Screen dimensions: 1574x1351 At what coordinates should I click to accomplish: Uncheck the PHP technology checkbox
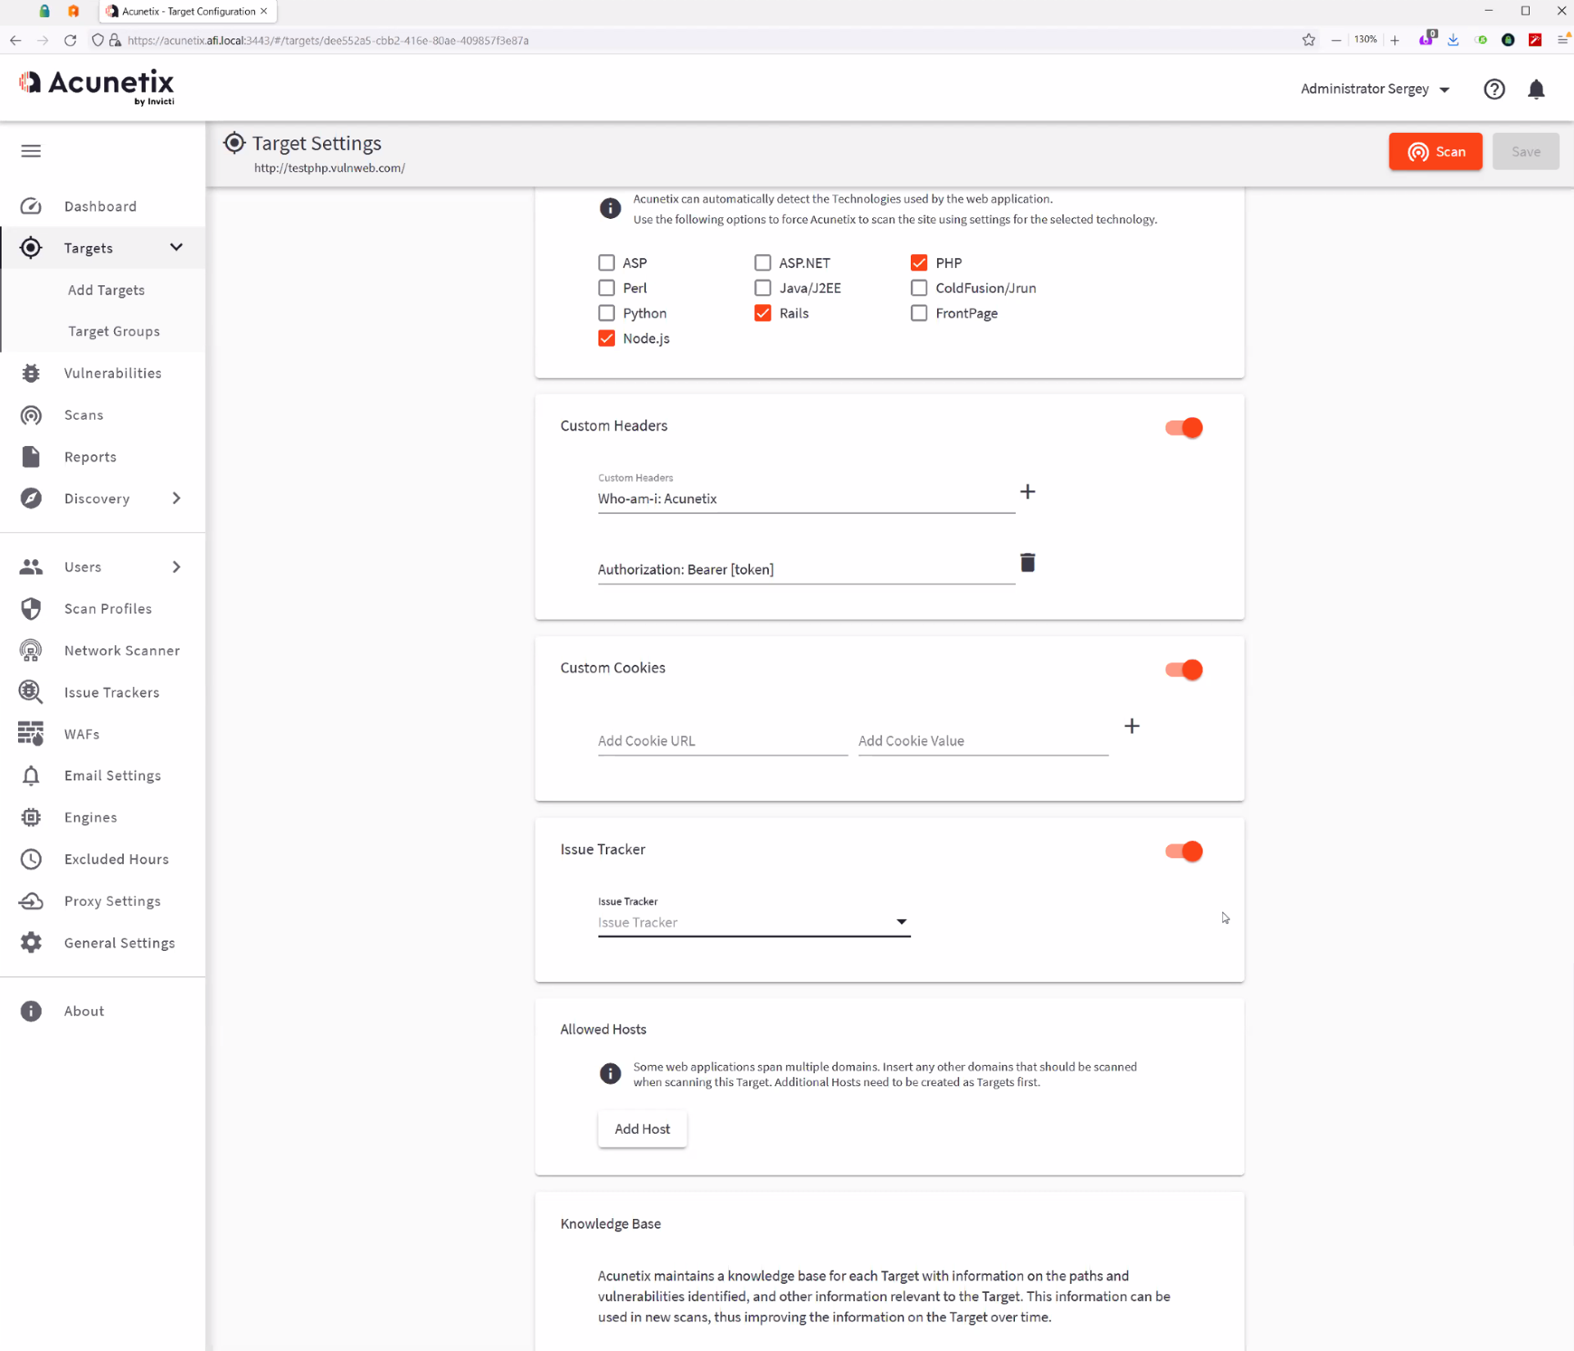tap(919, 263)
